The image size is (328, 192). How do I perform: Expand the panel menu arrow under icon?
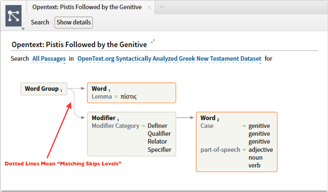(23, 29)
